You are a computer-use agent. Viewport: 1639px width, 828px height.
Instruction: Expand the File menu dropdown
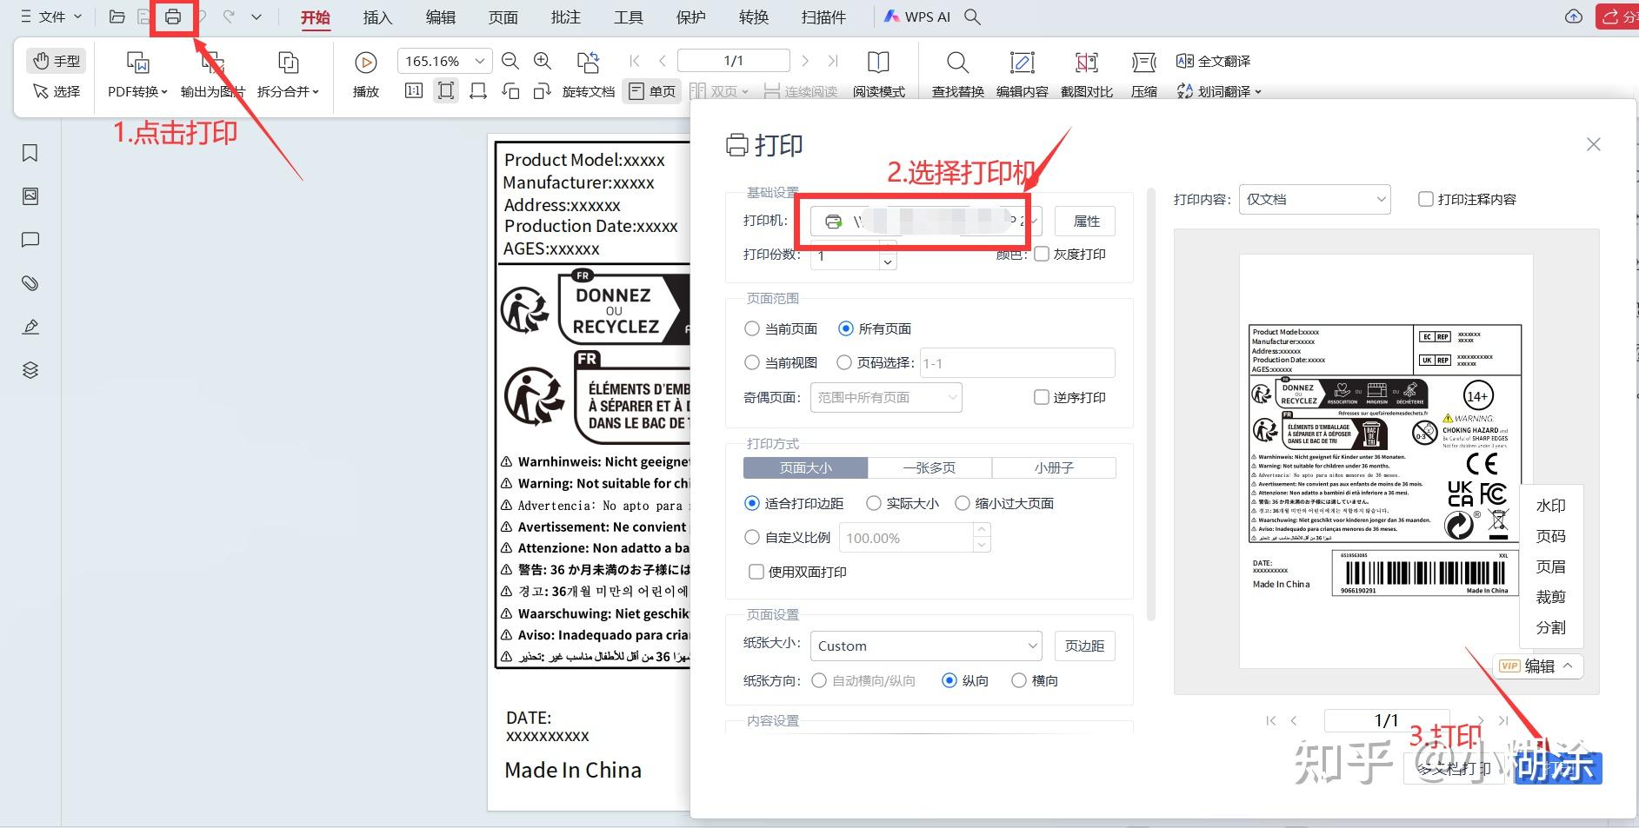(x=51, y=17)
